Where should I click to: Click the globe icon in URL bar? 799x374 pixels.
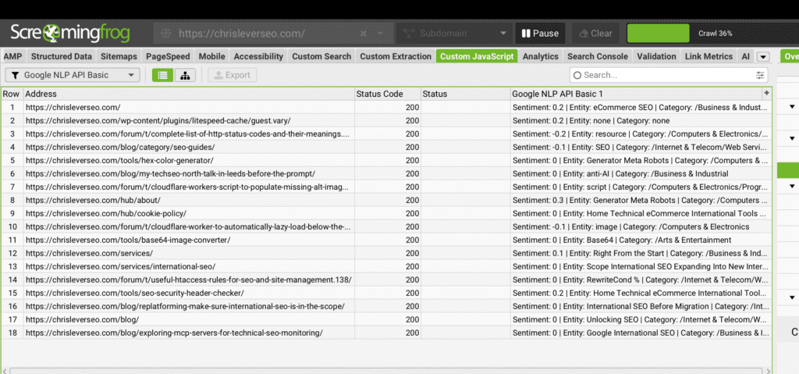pyautogui.click(x=165, y=34)
